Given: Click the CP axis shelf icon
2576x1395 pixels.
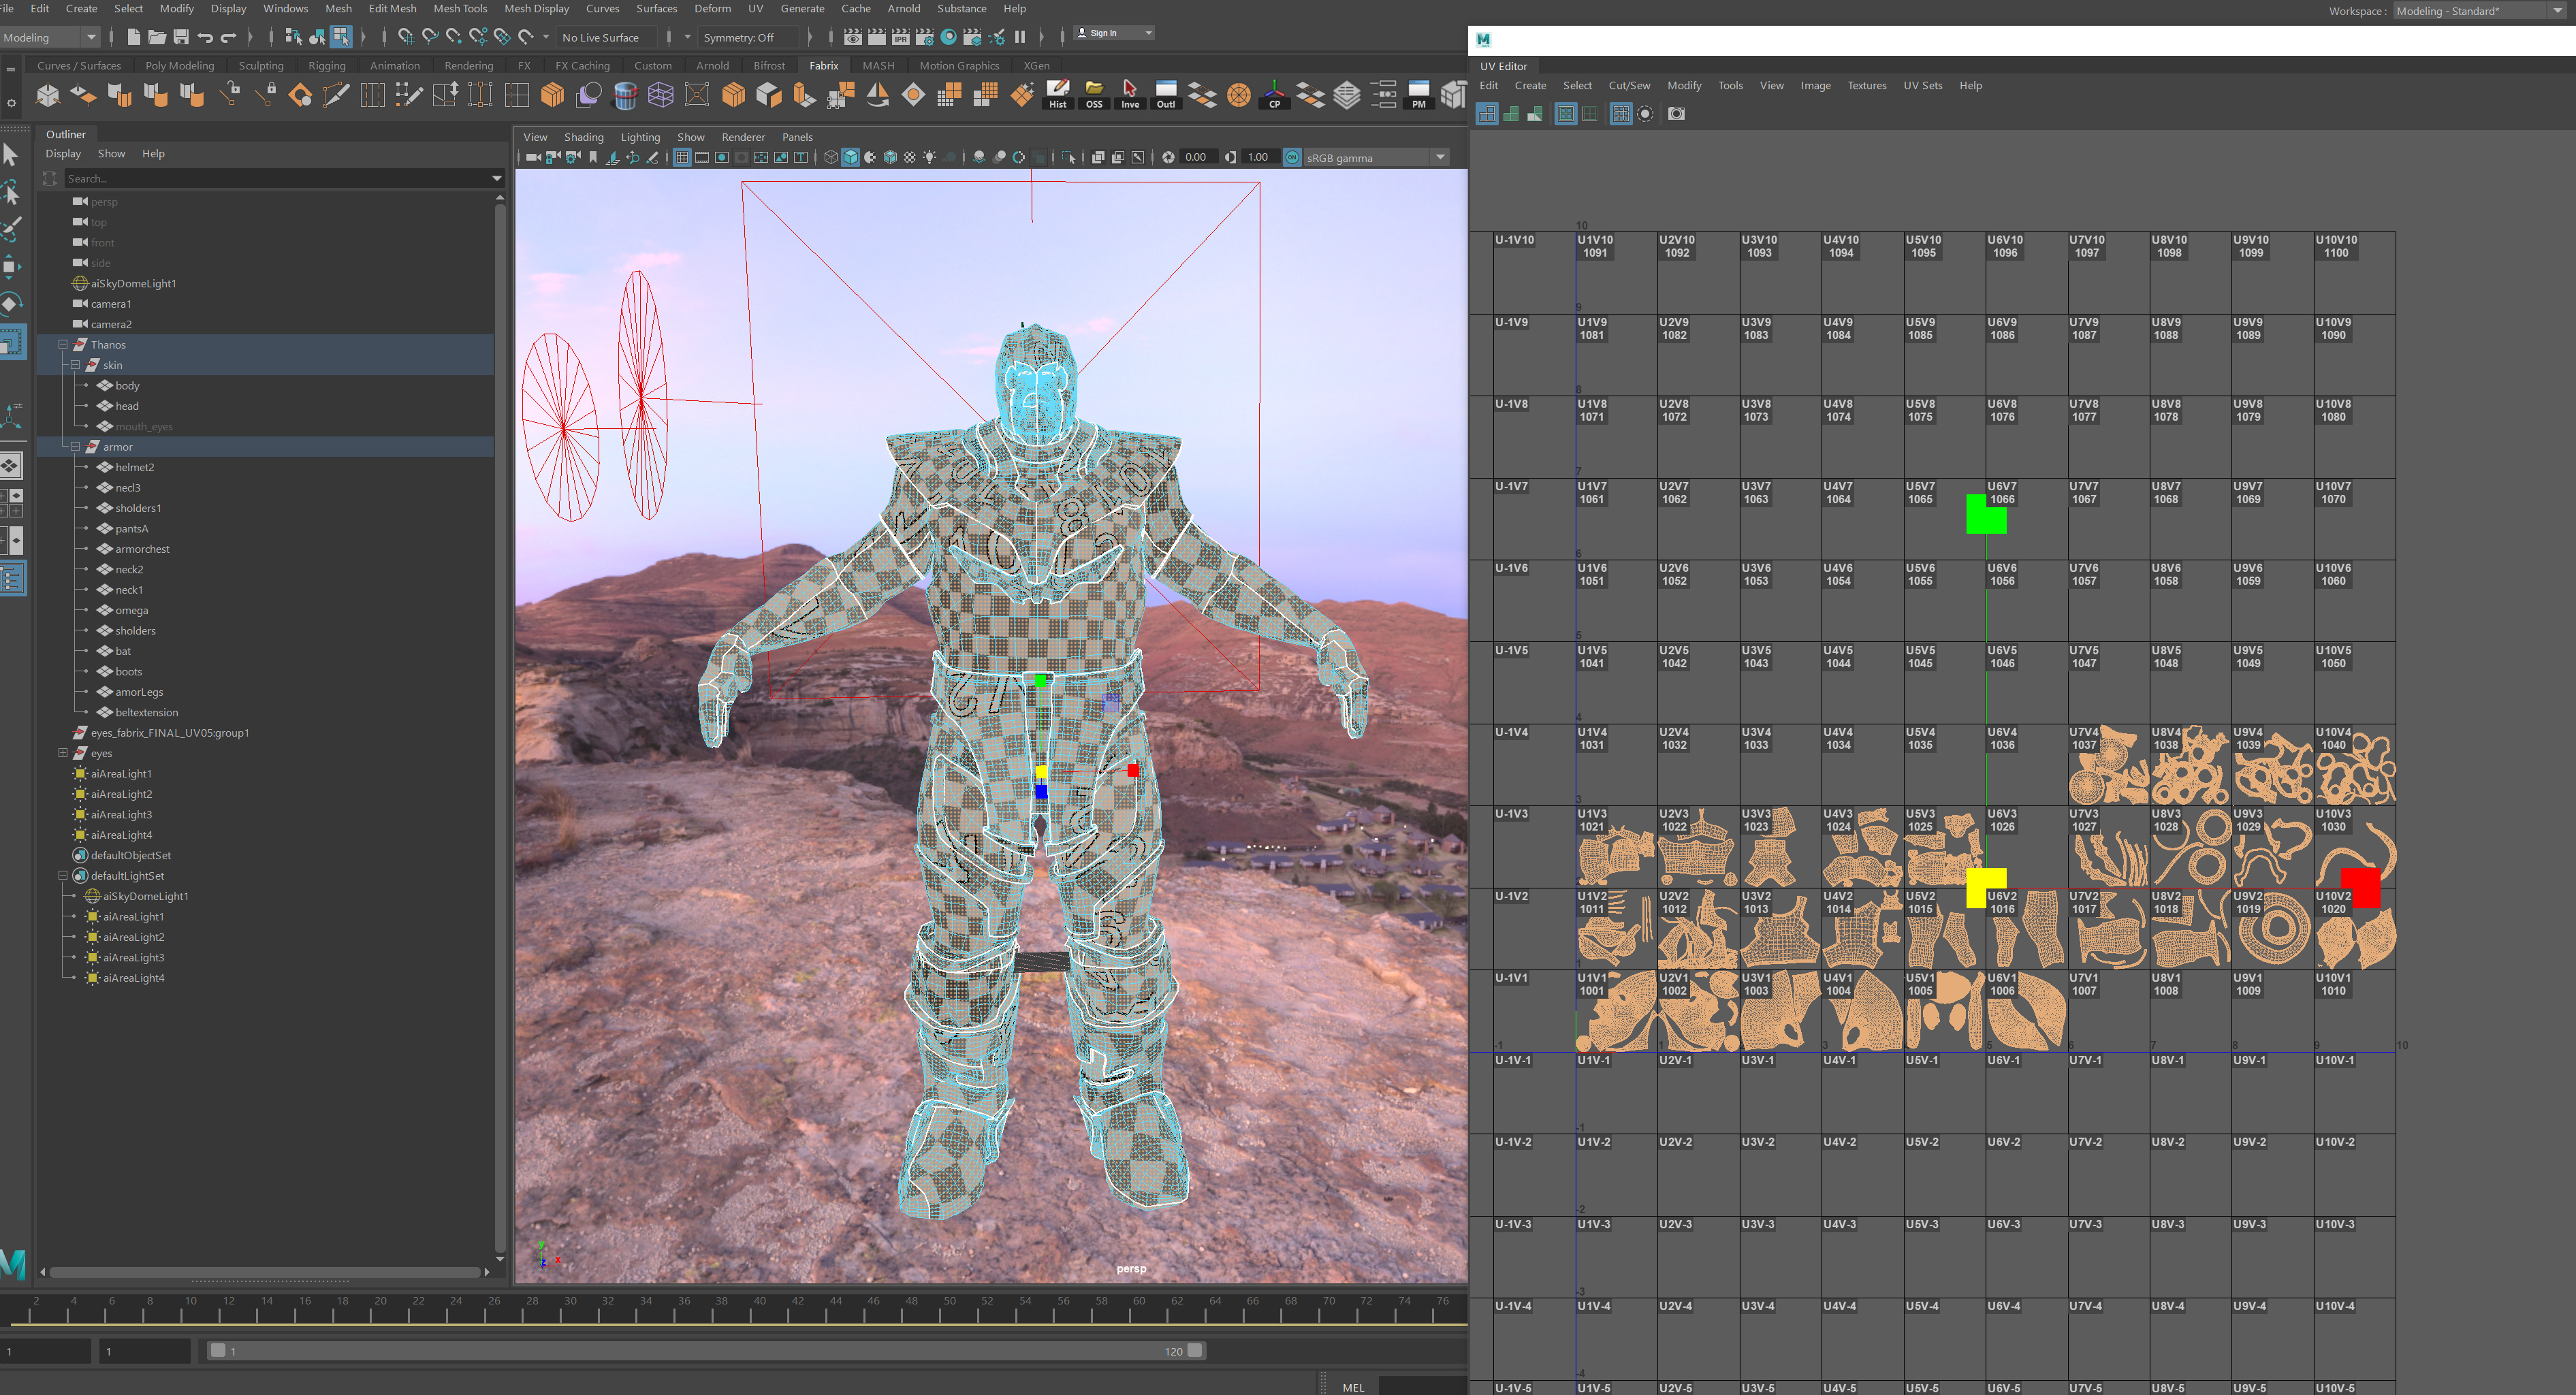Looking at the screenshot, I should 1274,94.
